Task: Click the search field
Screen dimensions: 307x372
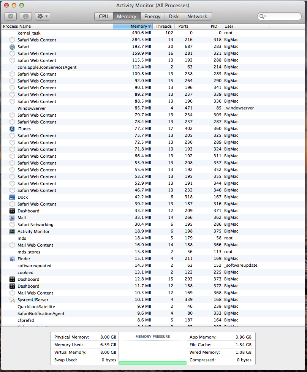Action: [280, 16]
